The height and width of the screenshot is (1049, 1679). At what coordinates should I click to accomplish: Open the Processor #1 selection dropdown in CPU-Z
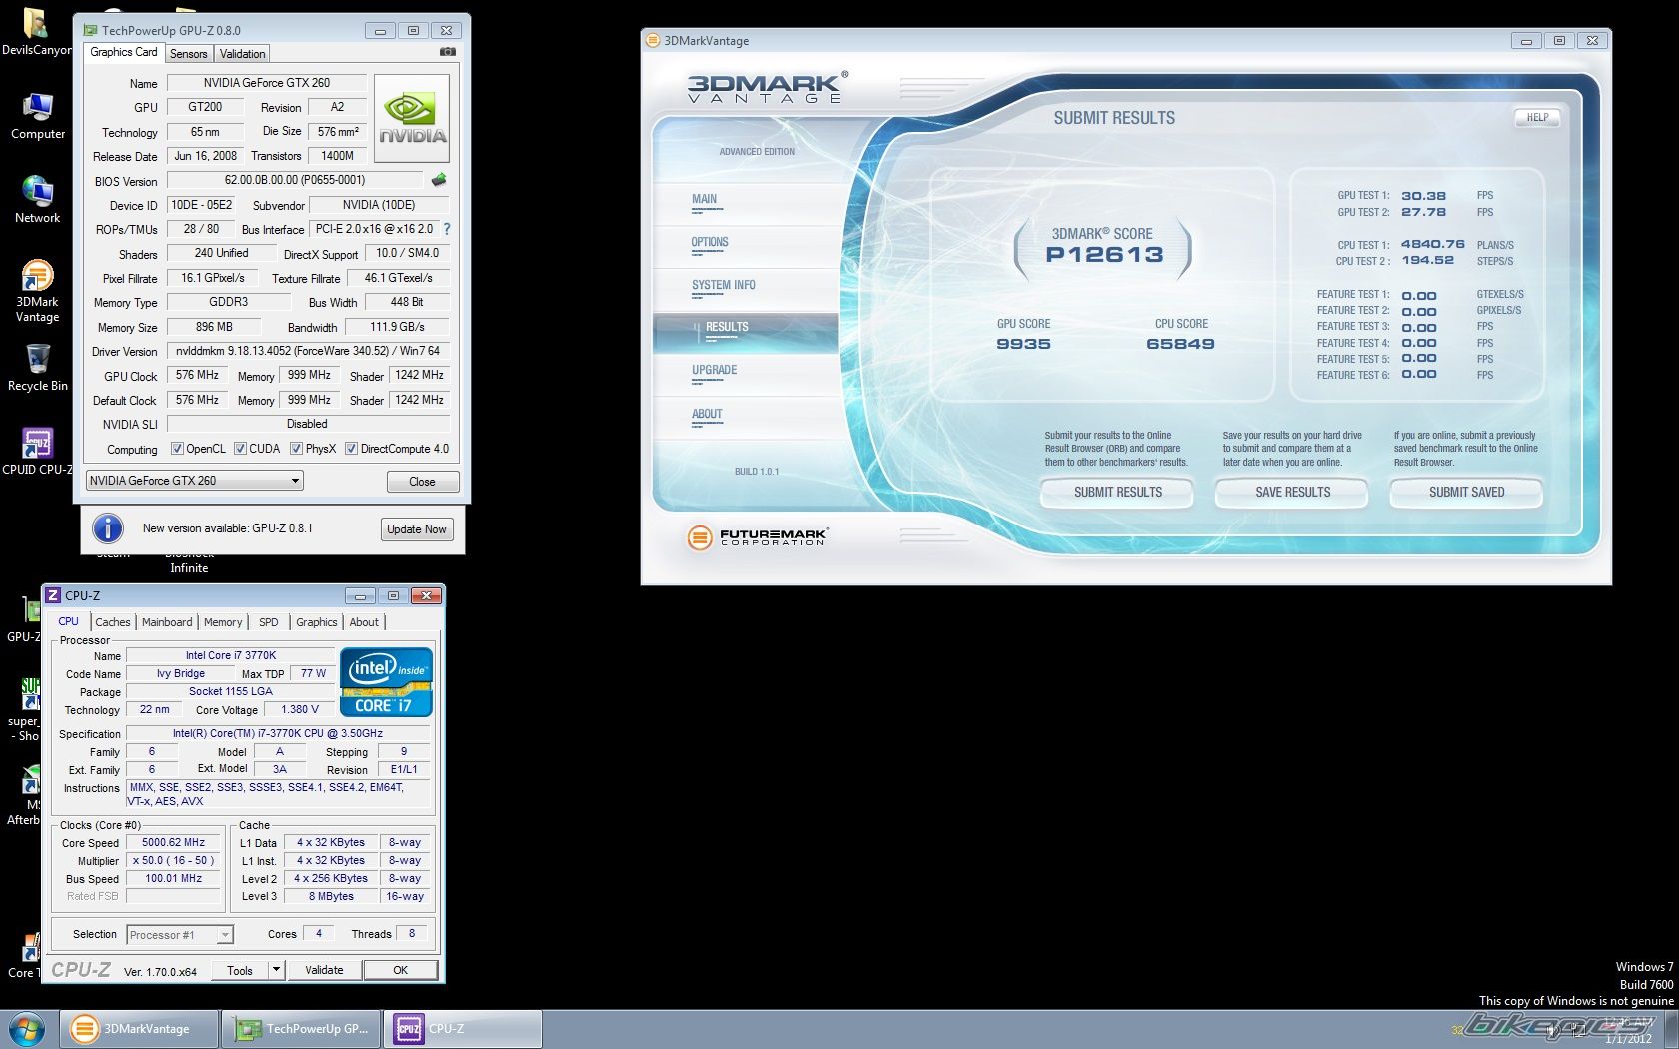click(180, 935)
